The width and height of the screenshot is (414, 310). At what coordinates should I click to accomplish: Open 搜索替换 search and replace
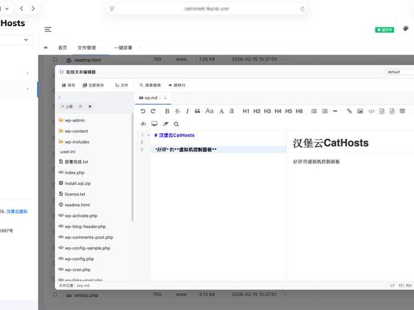point(150,85)
